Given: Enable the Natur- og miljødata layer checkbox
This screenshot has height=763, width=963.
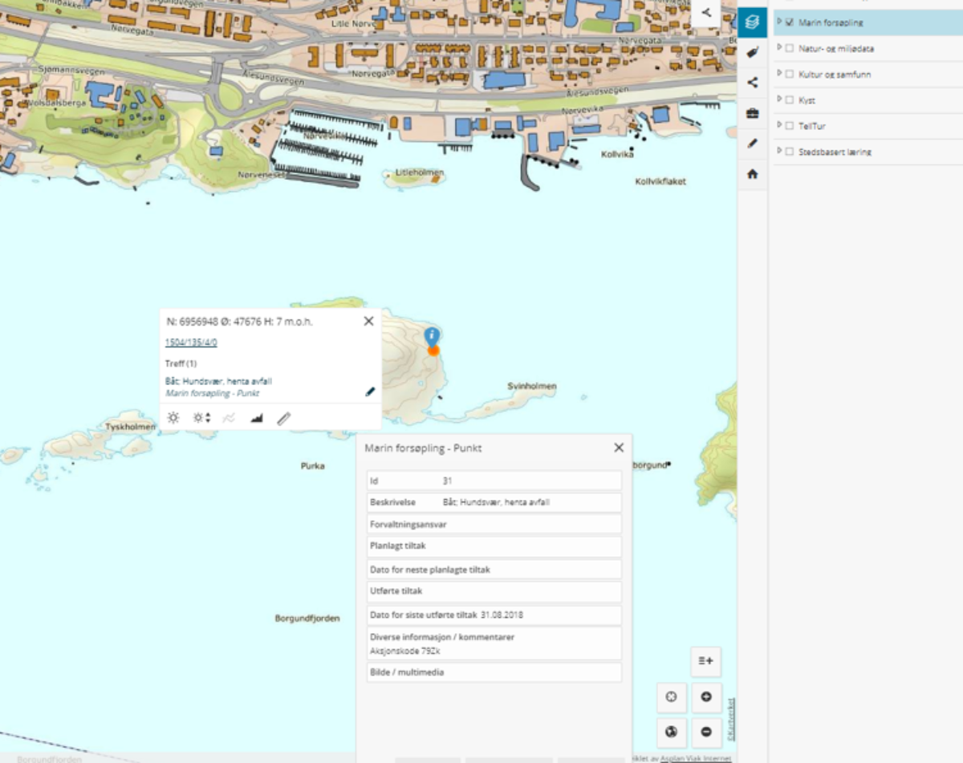Looking at the screenshot, I should (x=790, y=48).
